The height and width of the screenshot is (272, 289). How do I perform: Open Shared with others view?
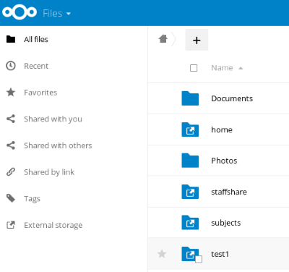click(58, 145)
